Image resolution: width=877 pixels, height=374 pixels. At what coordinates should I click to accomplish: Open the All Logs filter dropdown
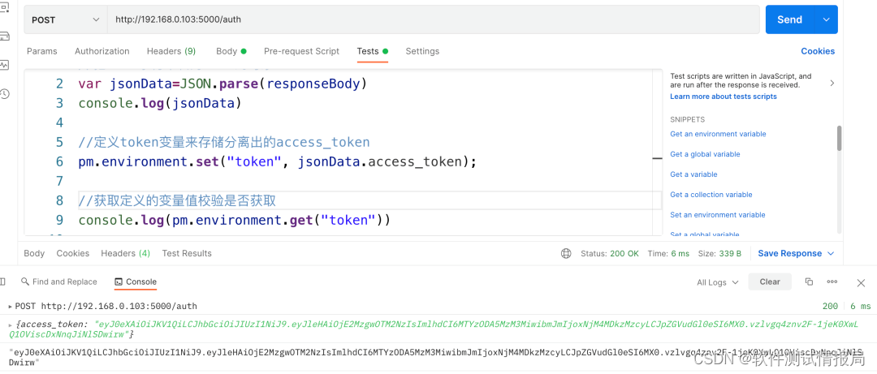[718, 282]
